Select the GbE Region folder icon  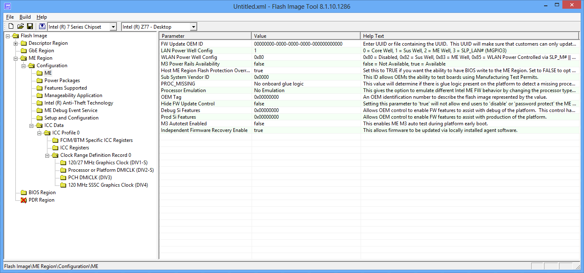click(x=23, y=50)
